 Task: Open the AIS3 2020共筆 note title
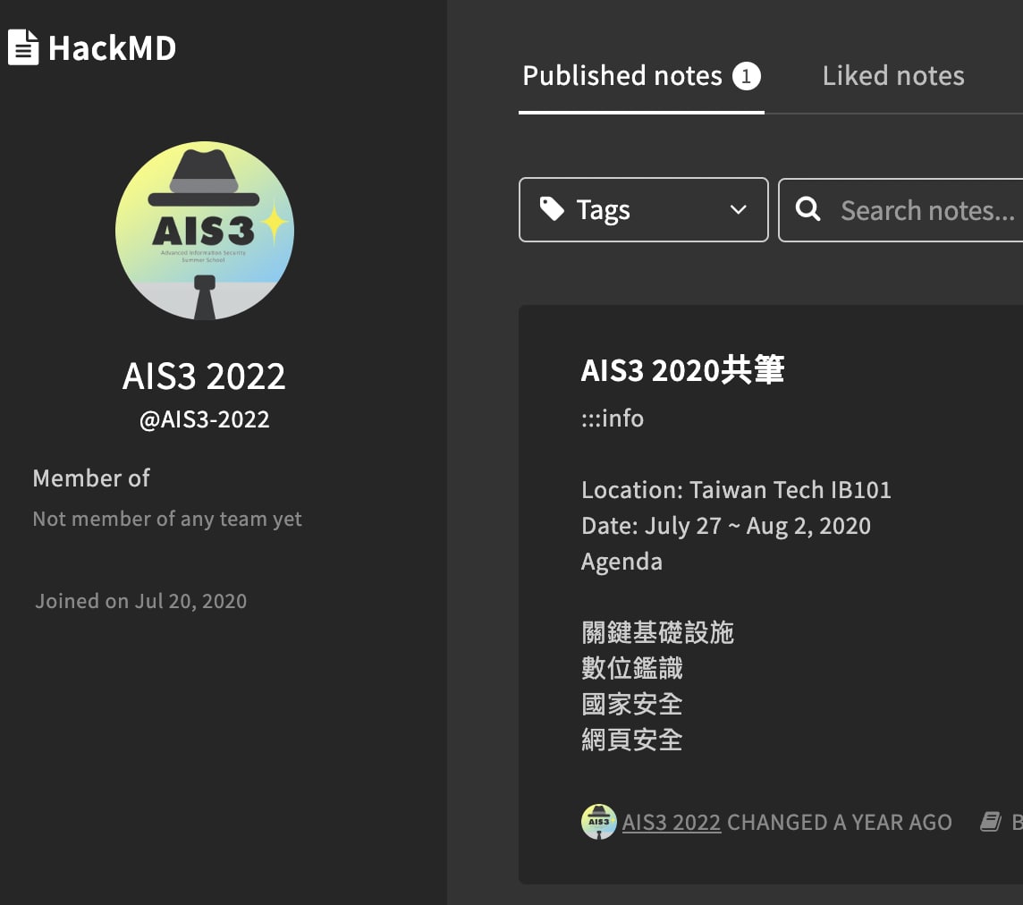tap(682, 370)
